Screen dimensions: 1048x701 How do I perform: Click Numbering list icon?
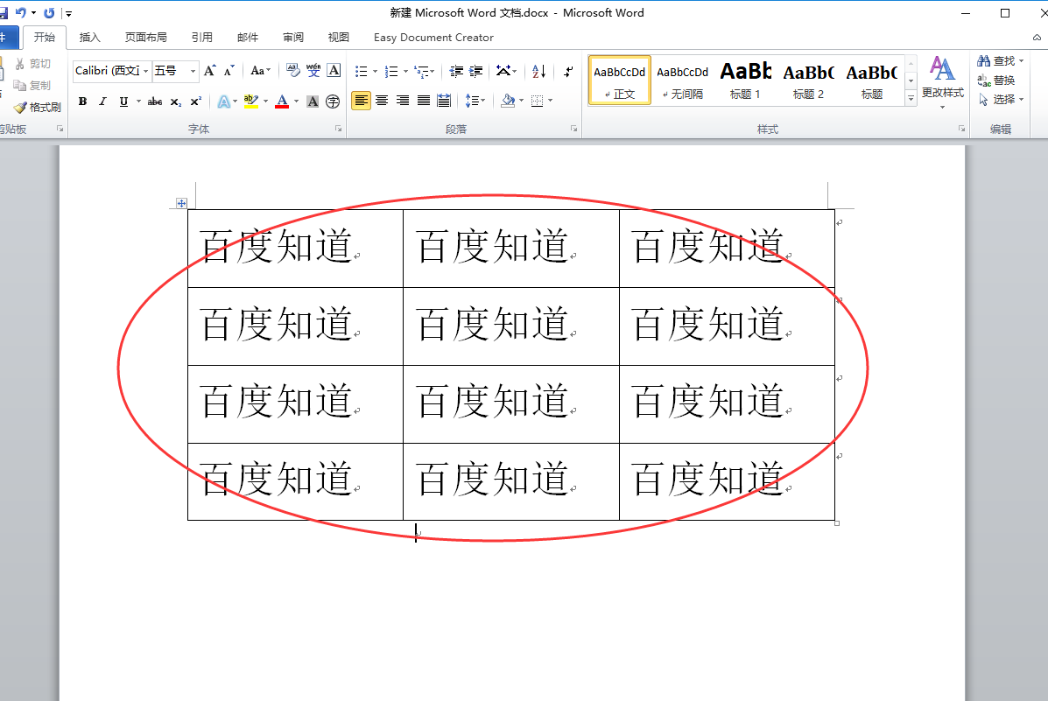[x=391, y=72]
